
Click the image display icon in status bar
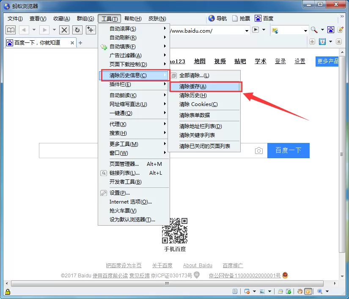[x=262, y=291]
